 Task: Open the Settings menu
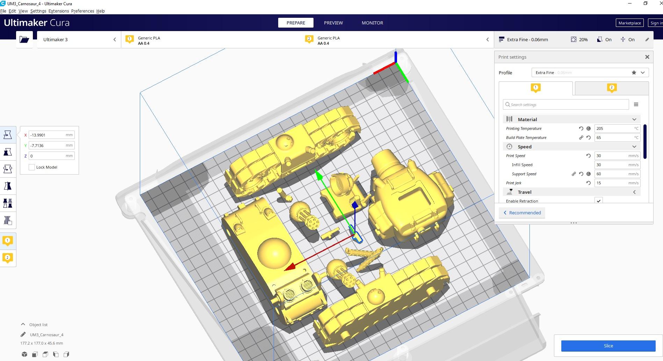coord(38,11)
